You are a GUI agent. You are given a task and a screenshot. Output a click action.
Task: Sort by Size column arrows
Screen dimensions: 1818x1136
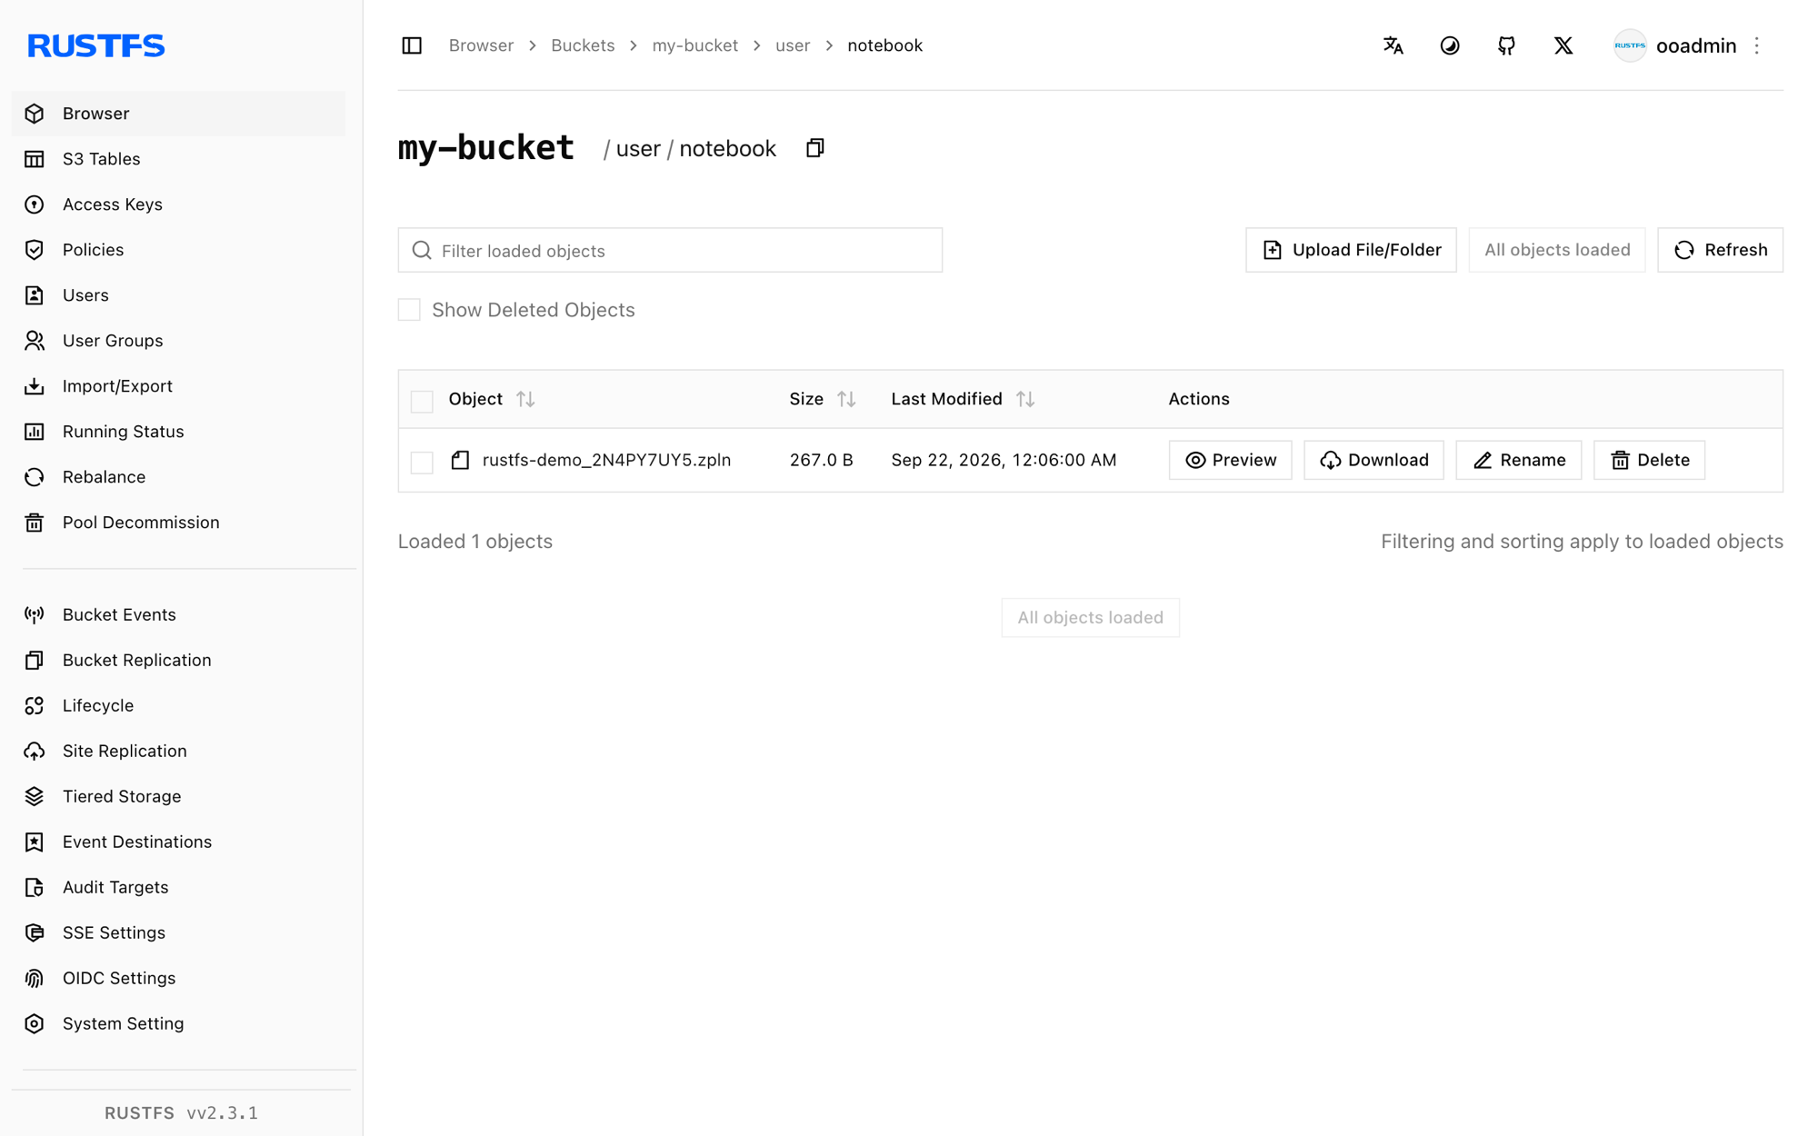click(846, 399)
